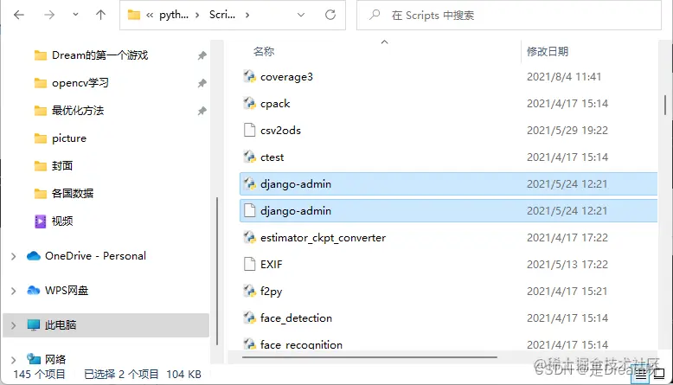Click pin icon beside 'opencv学习'
Image resolution: width=673 pixels, height=385 pixels.
tap(202, 83)
